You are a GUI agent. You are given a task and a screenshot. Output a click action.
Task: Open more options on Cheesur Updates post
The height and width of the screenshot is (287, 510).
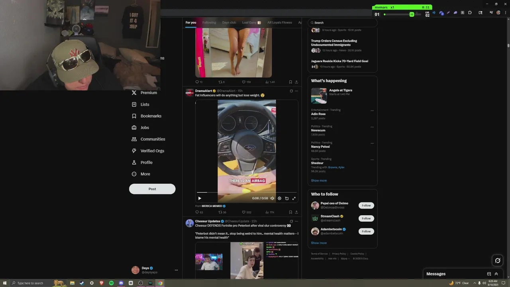296,221
